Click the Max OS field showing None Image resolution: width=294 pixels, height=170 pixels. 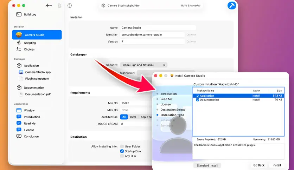(x=136, y=110)
